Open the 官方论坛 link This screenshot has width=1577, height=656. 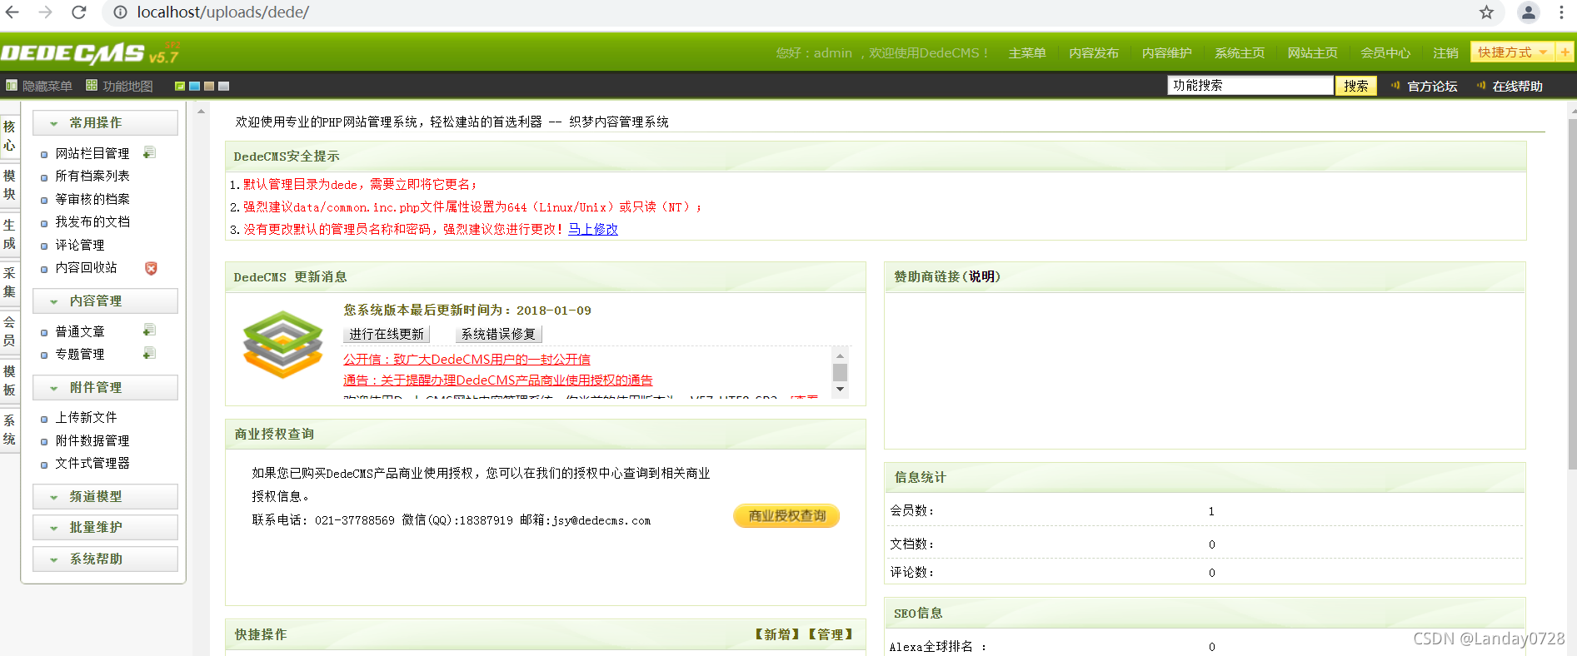point(1432,87)
